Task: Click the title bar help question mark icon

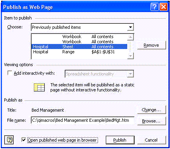Action: [x=154, y=7]
